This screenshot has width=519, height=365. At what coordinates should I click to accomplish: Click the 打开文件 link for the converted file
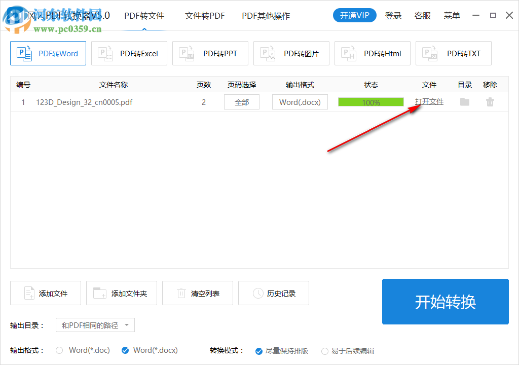pyautogui.click(x=429, y=101)
